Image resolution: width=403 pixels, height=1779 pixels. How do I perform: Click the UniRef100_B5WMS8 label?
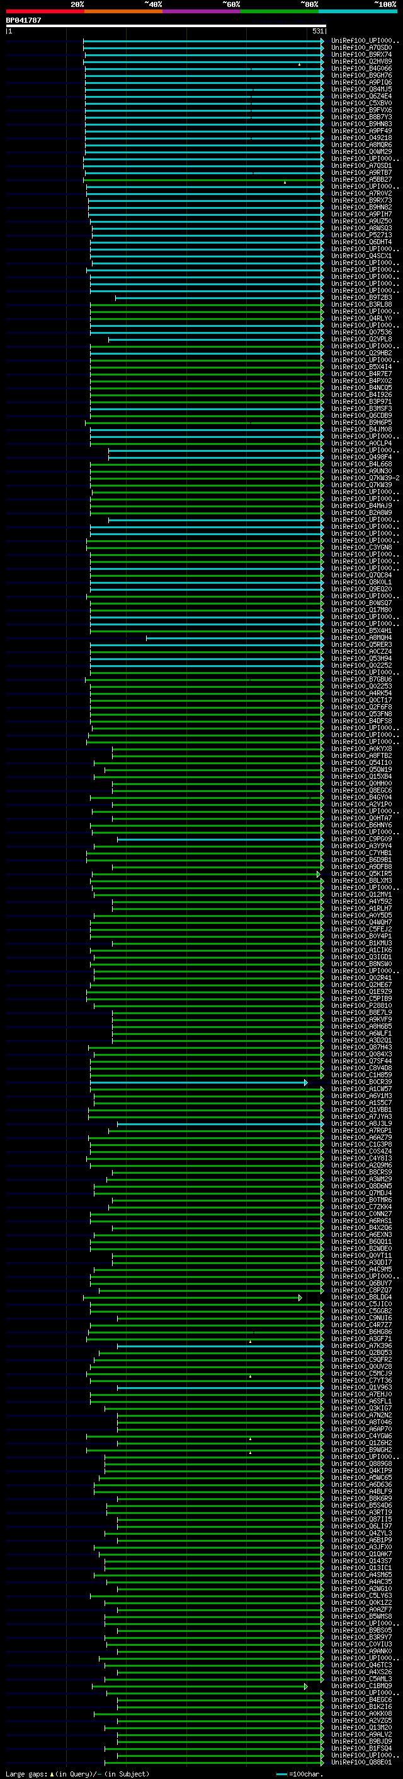[361, 1617]
